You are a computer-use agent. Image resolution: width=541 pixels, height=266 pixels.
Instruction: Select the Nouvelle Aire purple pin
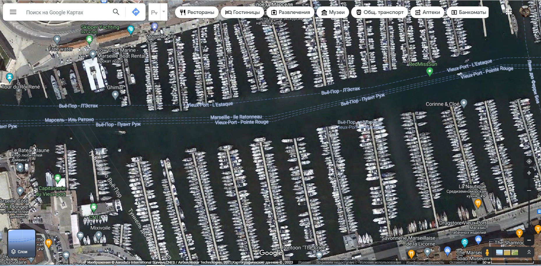(155, 27)
